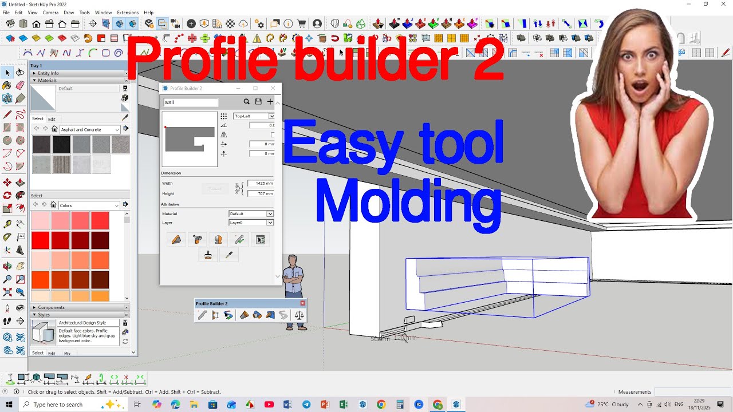This screenshot has height=412, width=733.
Task: Click the Height field showing 707 mm
Action: (x=261, y=193)
